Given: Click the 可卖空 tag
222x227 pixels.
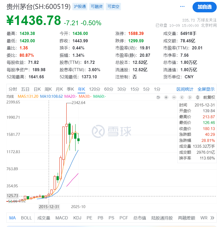Looking at the screenshot, I should coord(113,7).
